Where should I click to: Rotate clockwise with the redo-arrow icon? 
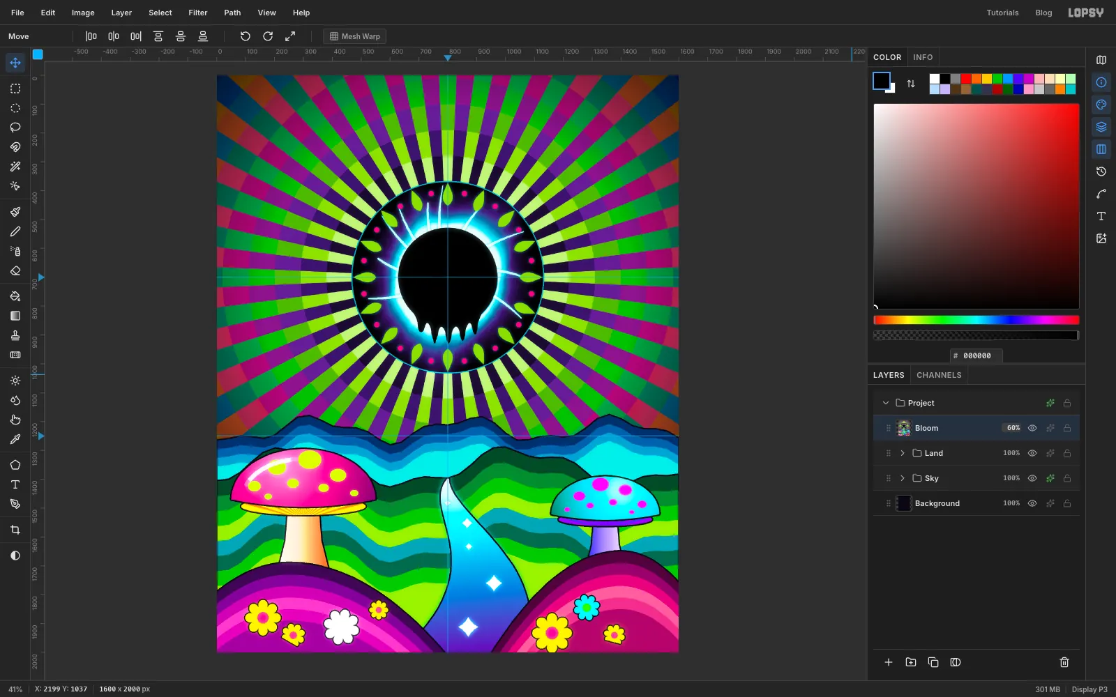pyautogui.click(x=268, y=36)
